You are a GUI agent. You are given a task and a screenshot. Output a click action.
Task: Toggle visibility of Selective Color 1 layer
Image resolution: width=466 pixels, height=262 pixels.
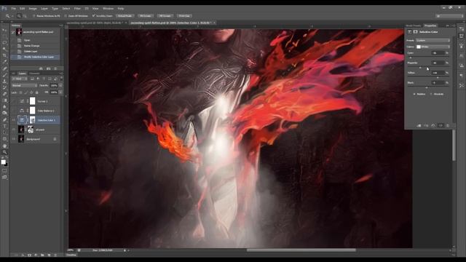[x=14, y=120]
